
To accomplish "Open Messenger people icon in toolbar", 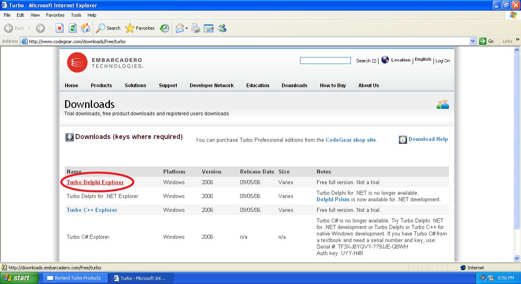I will (x=222, y=28).
